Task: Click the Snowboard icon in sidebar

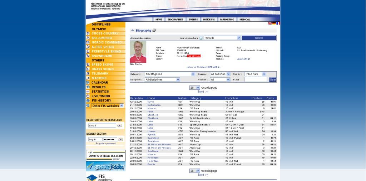Action: tap(88, 56)
